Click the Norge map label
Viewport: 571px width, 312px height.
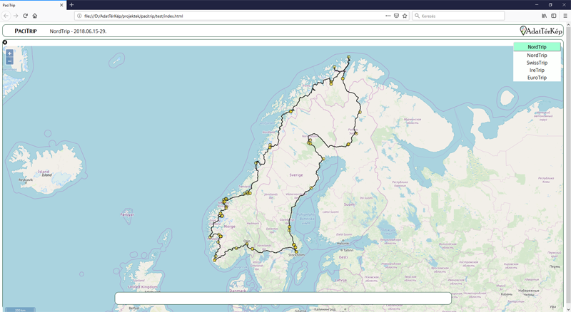click(229, 227)
